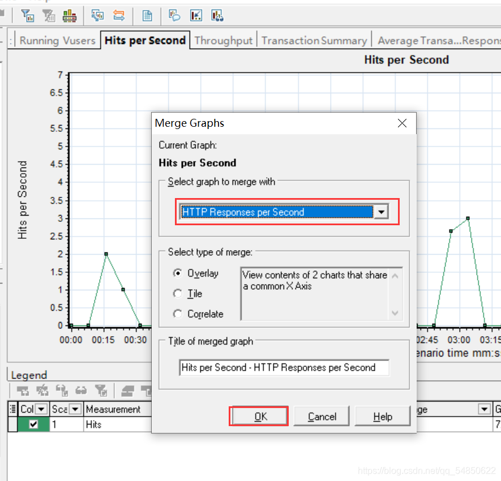Click the merge description scroll-down arrow
Image resolution: width=501 pixels, height=481 pixels.
tap(395, 313)
